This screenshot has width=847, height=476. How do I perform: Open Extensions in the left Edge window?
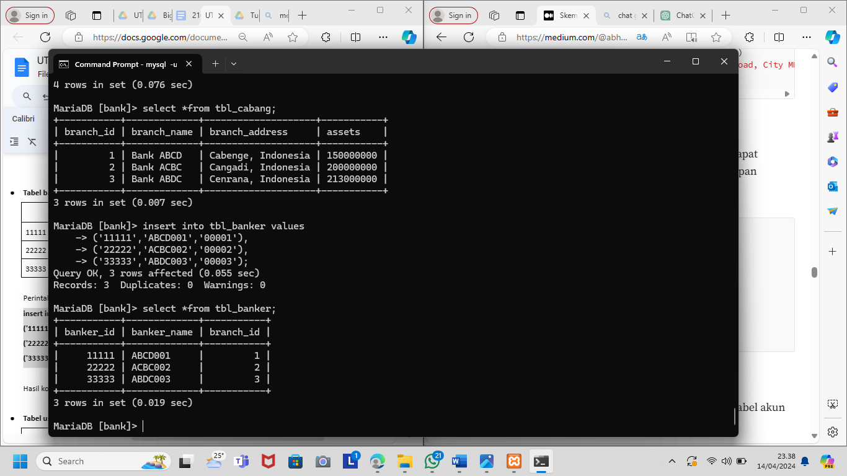coord(326,37)
